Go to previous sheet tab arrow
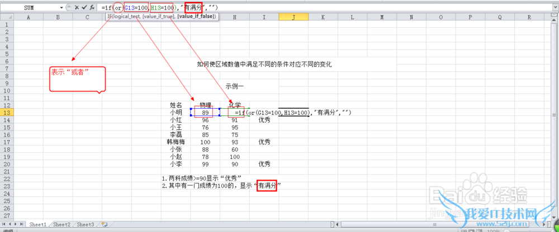 click(10, 224)
